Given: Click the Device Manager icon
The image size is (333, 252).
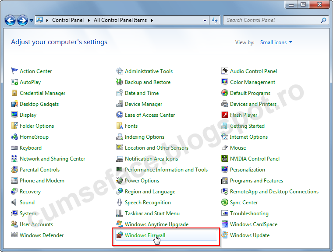Looking at the screenshot, I should 120,104.
